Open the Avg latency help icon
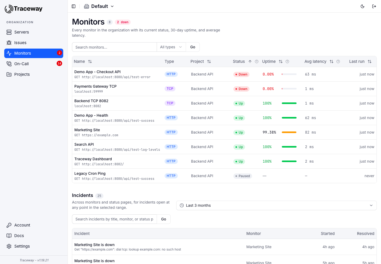 [338, 62]
